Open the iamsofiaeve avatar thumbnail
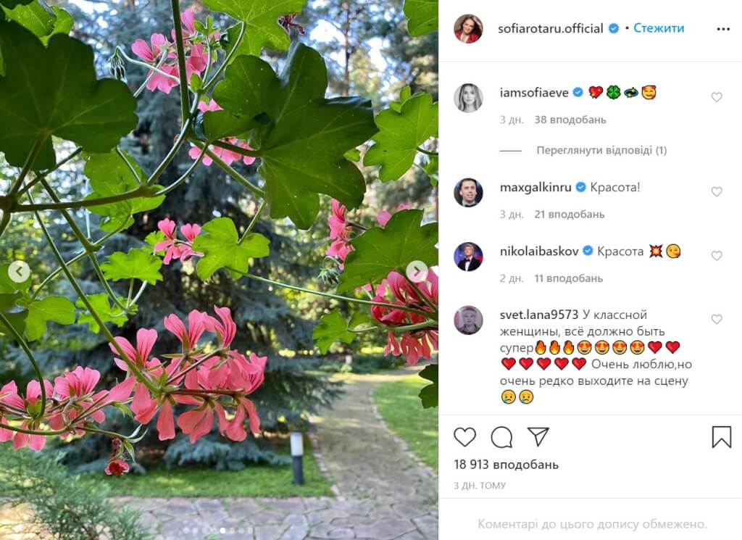The height and width of the screenshot is (540, 742). (x=468, y=98)
